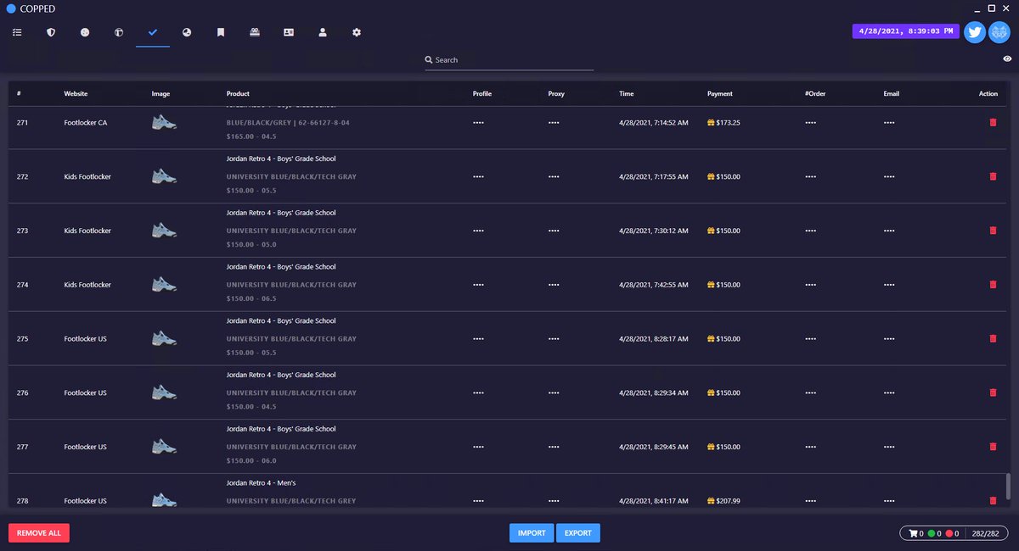Click the date and time badge
Screen dimensions: 1019x551
click(906, 31)
